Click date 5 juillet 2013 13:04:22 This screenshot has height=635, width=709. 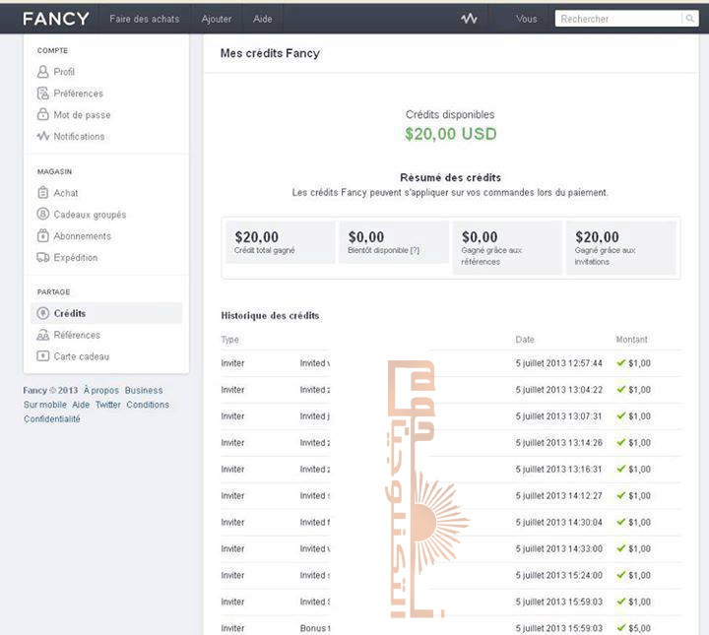[559, 390]
